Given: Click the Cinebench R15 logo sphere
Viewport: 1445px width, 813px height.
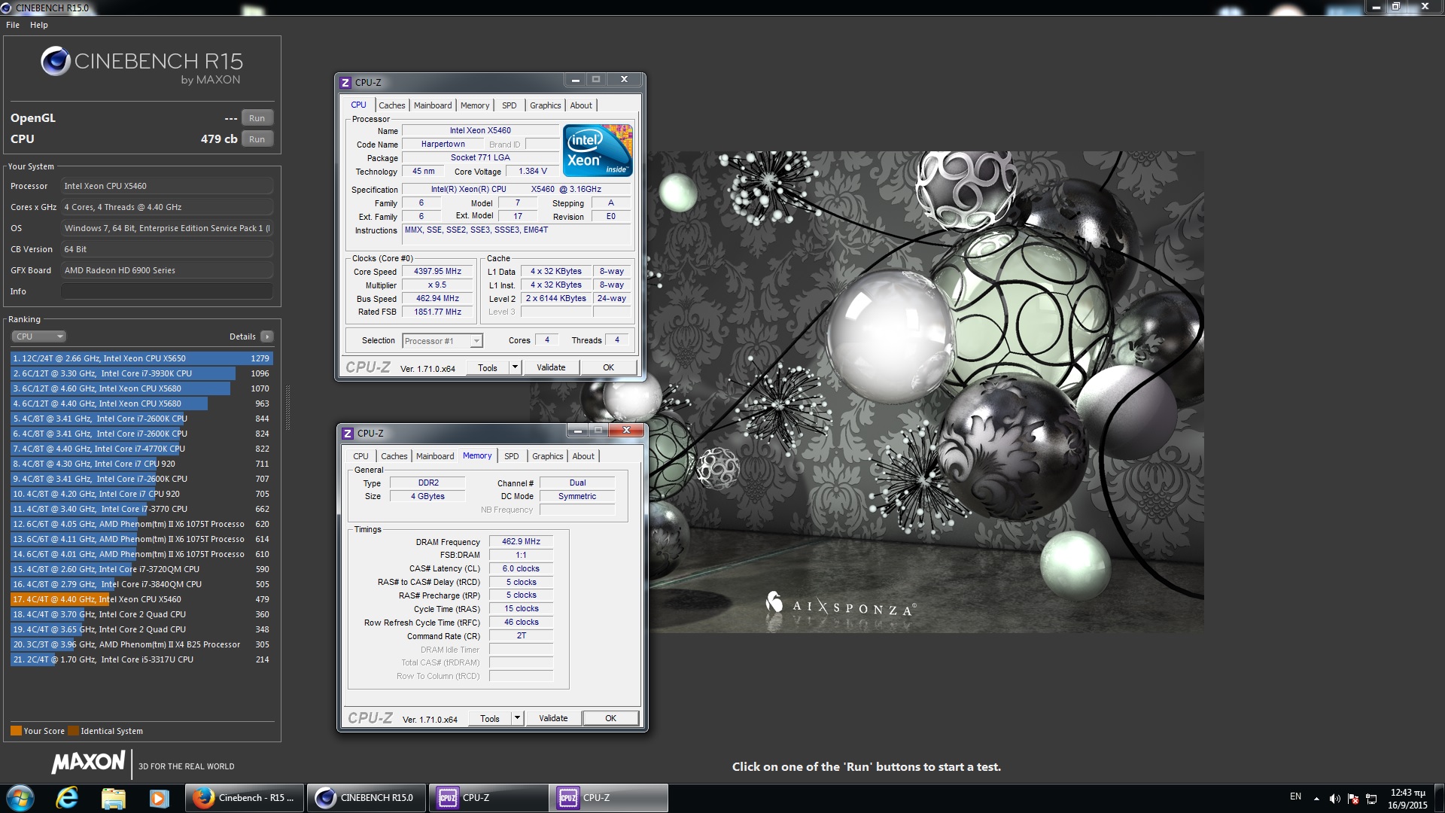Looking at the screenshot, I should pos(56,61).
